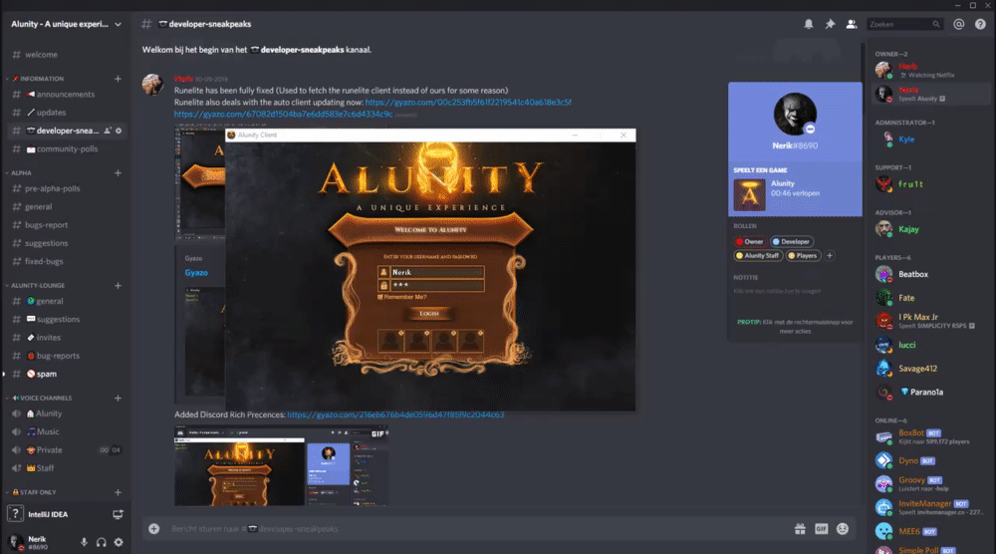Open emoji picker smiley
The width and height of the screenshot is (996, 554).
843,528
